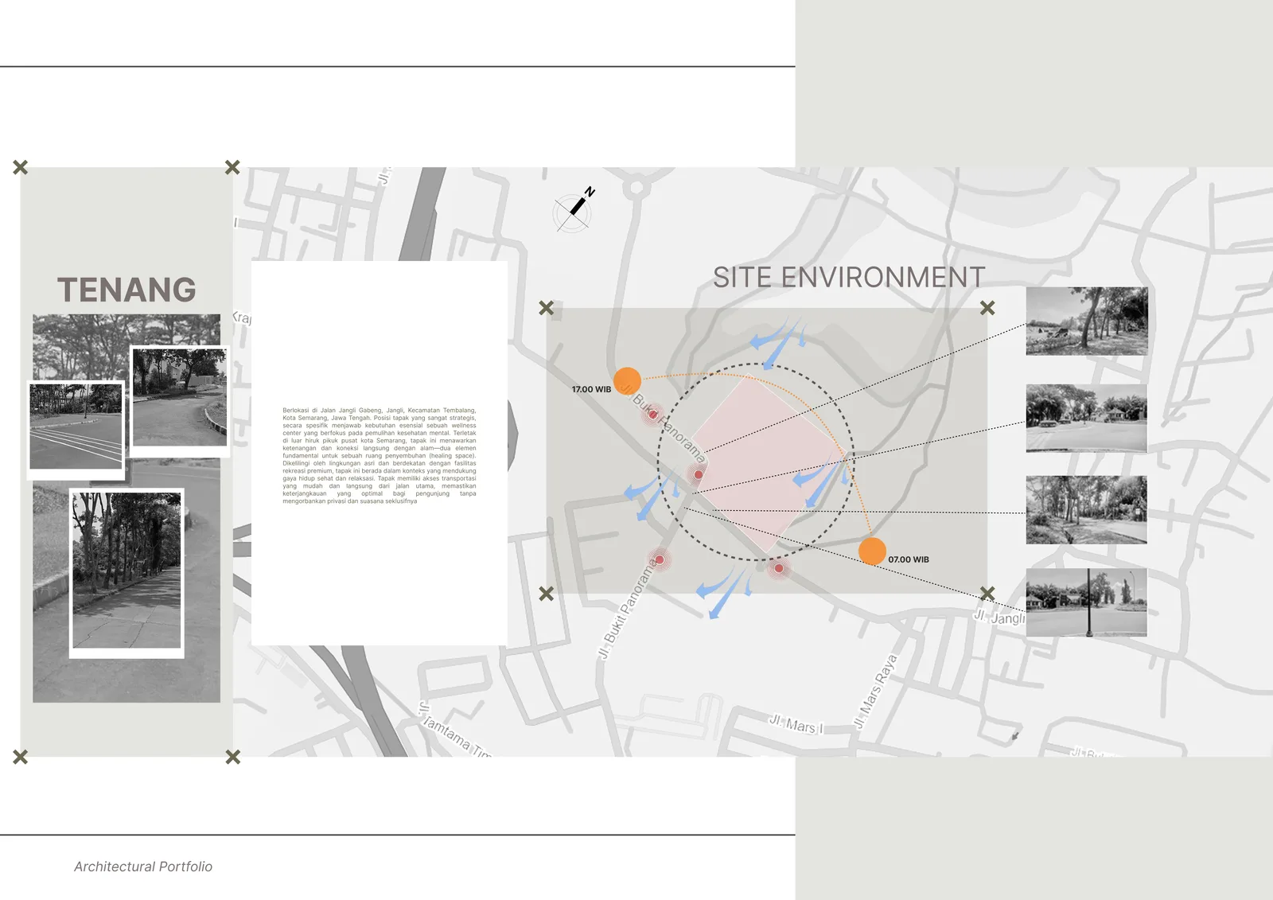Click the cross marker near the Jl. Jangli label
This screenshot has width=1273, height=900.
click(987, 593)
